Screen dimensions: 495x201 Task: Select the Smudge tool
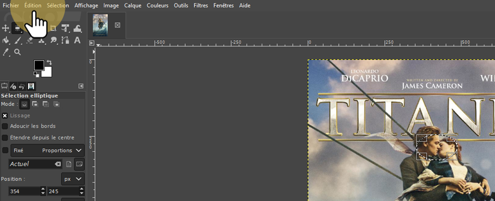pos(53,40)
